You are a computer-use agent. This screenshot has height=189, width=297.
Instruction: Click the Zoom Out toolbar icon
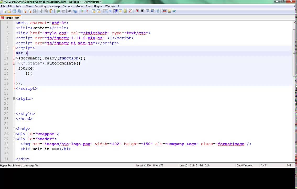click(x=87, y=11)
